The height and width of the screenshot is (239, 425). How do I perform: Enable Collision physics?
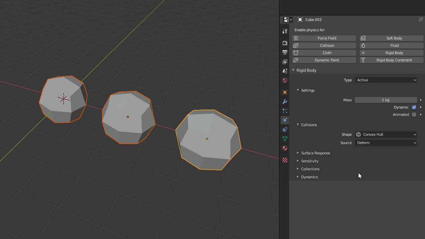pyautogui.click(x=324, y=45)
